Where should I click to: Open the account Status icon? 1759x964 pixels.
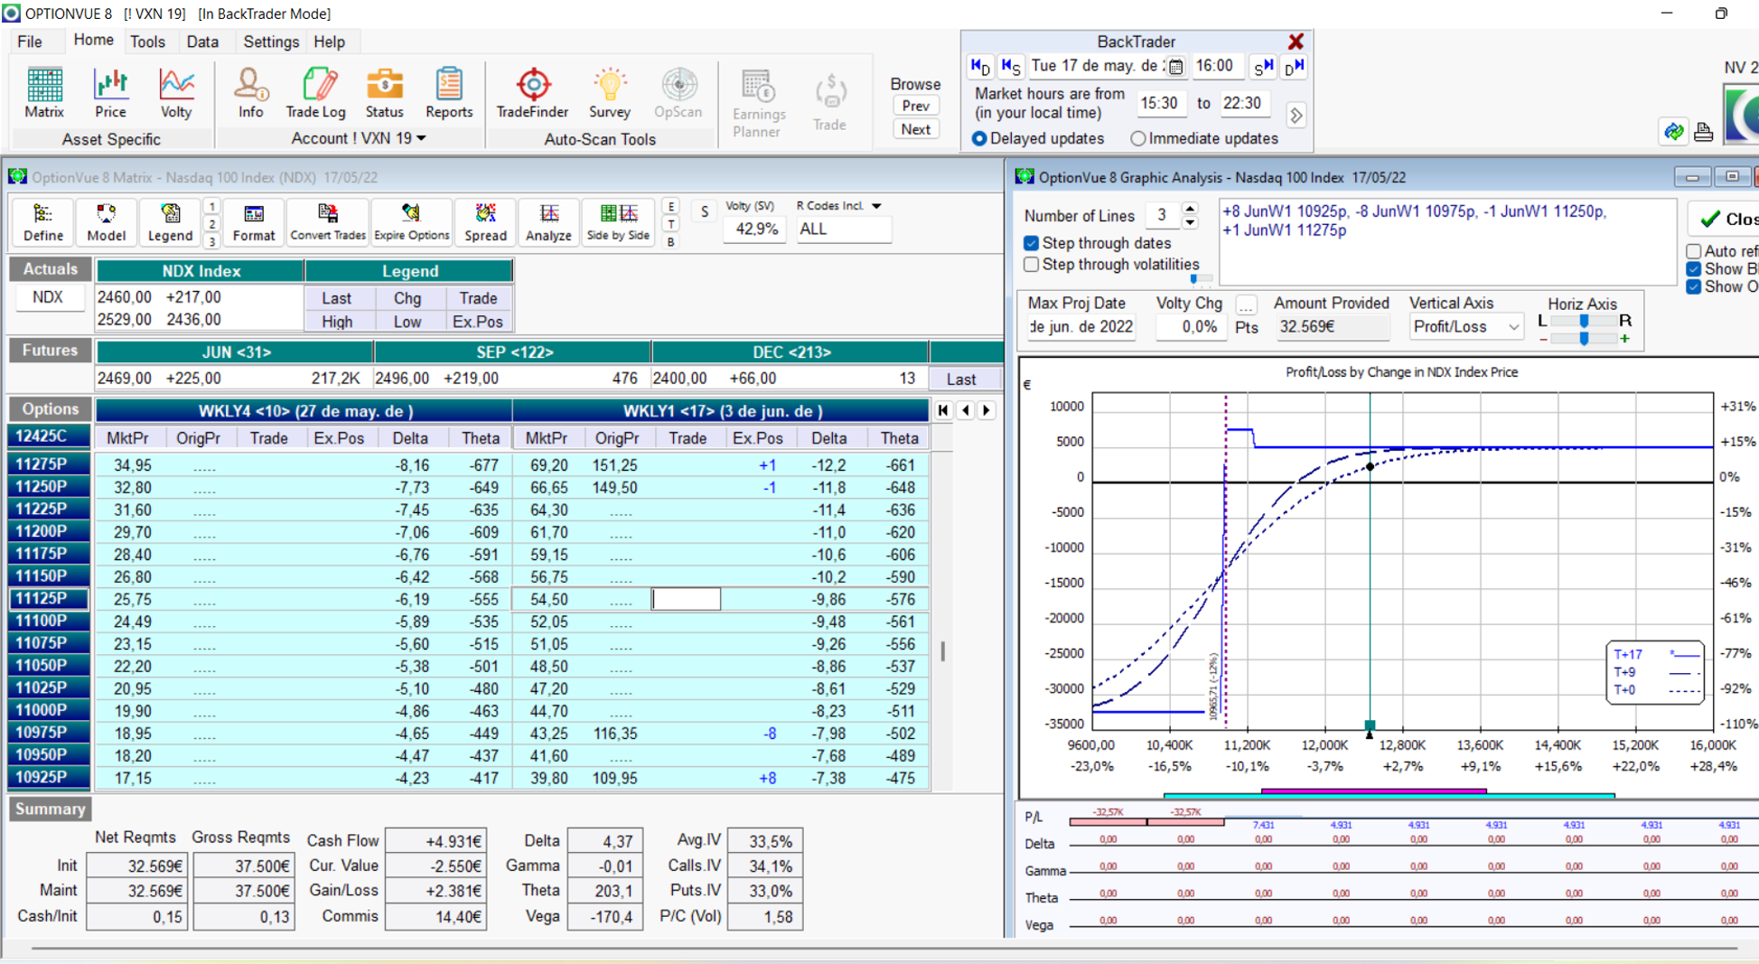point(384,93)
